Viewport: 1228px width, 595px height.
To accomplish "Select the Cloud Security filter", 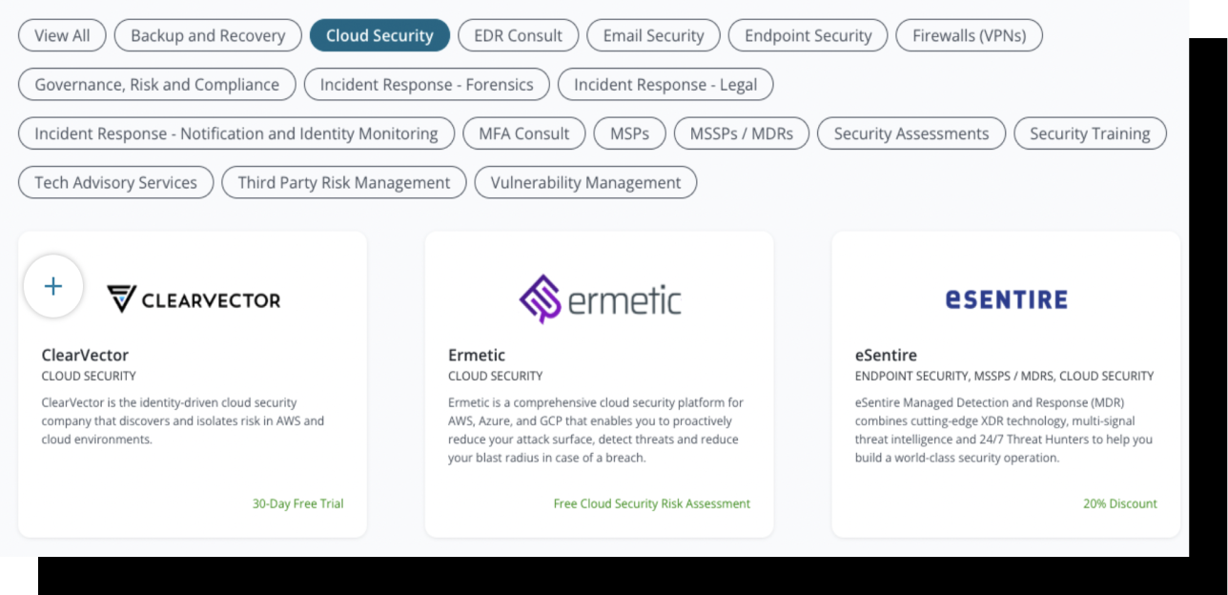I will [x=379, y=35].
